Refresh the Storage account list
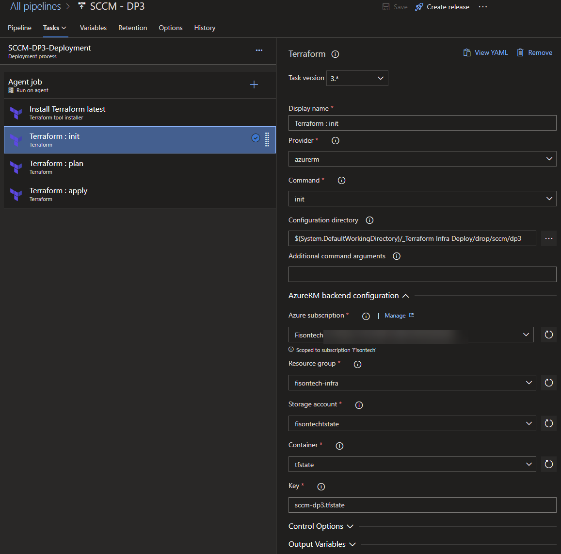This screenshot has height=554, width=561. [x=548, y=423]
